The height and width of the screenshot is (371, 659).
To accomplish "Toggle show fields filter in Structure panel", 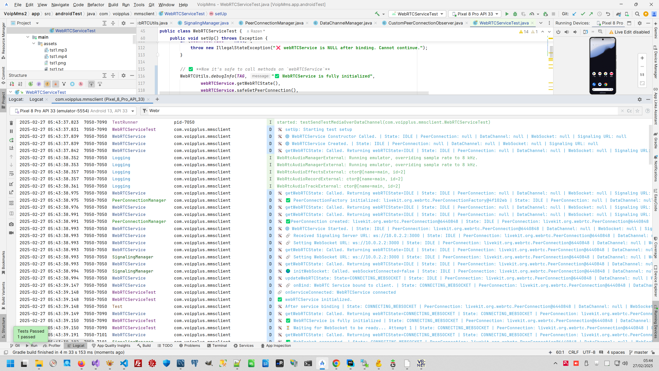I will point(47,84).
